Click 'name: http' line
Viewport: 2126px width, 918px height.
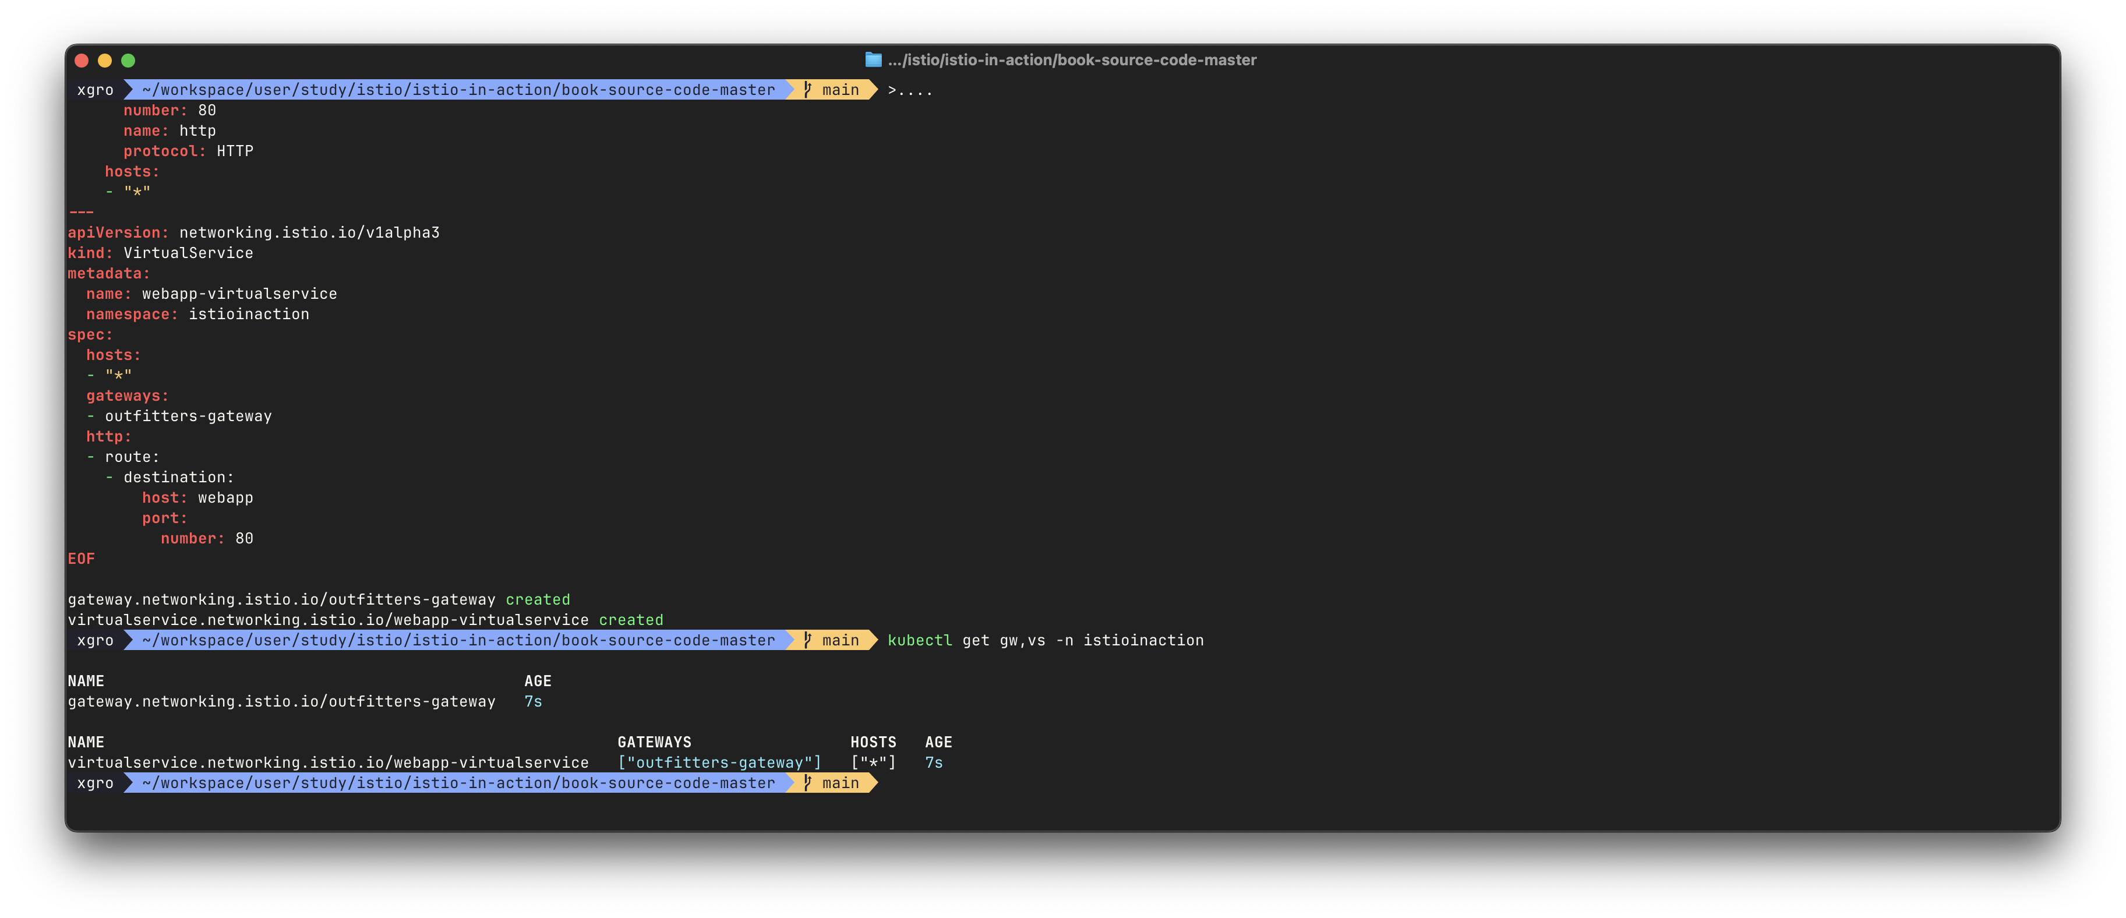pyautogui.click(x=170, y=130)
